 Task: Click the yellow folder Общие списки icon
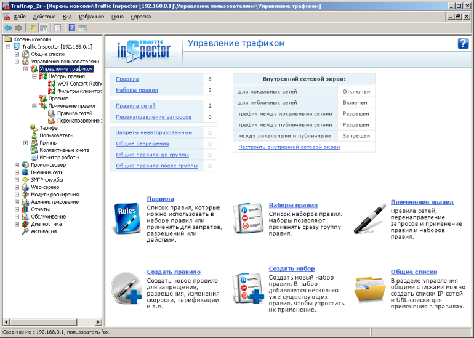click(370, 289)
